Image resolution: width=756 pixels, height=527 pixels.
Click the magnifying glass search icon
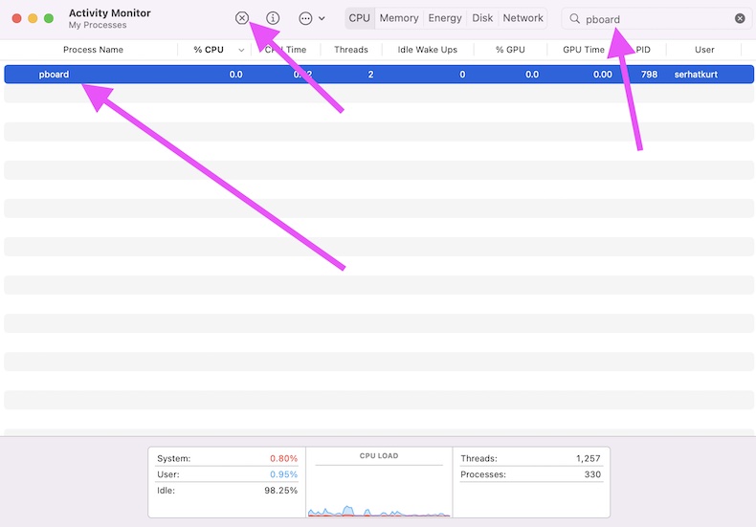574,18
